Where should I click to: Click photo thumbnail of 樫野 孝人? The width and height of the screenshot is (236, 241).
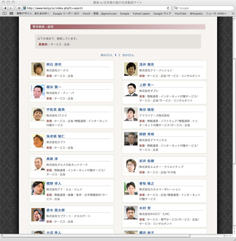coord(38,188)
